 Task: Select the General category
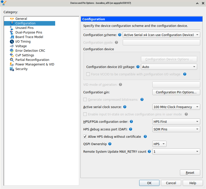21,19
